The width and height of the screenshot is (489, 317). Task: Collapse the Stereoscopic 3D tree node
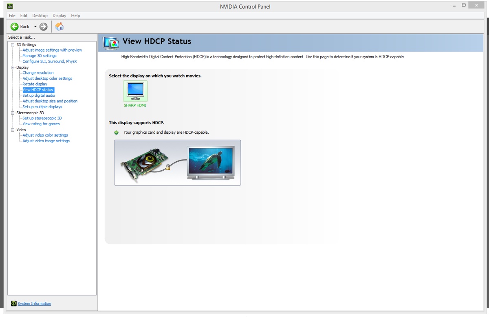pos(13,113)
